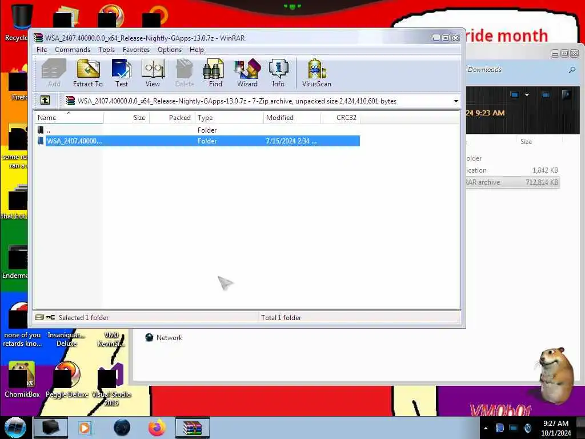Viewport: 585px width, 439px height.
Task: Select Network in Explorer navigation pane
Action: [164, 337]
